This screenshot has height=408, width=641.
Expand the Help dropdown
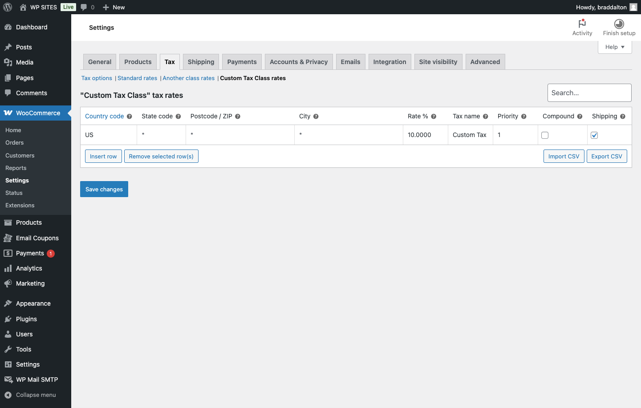pos(615,47)
